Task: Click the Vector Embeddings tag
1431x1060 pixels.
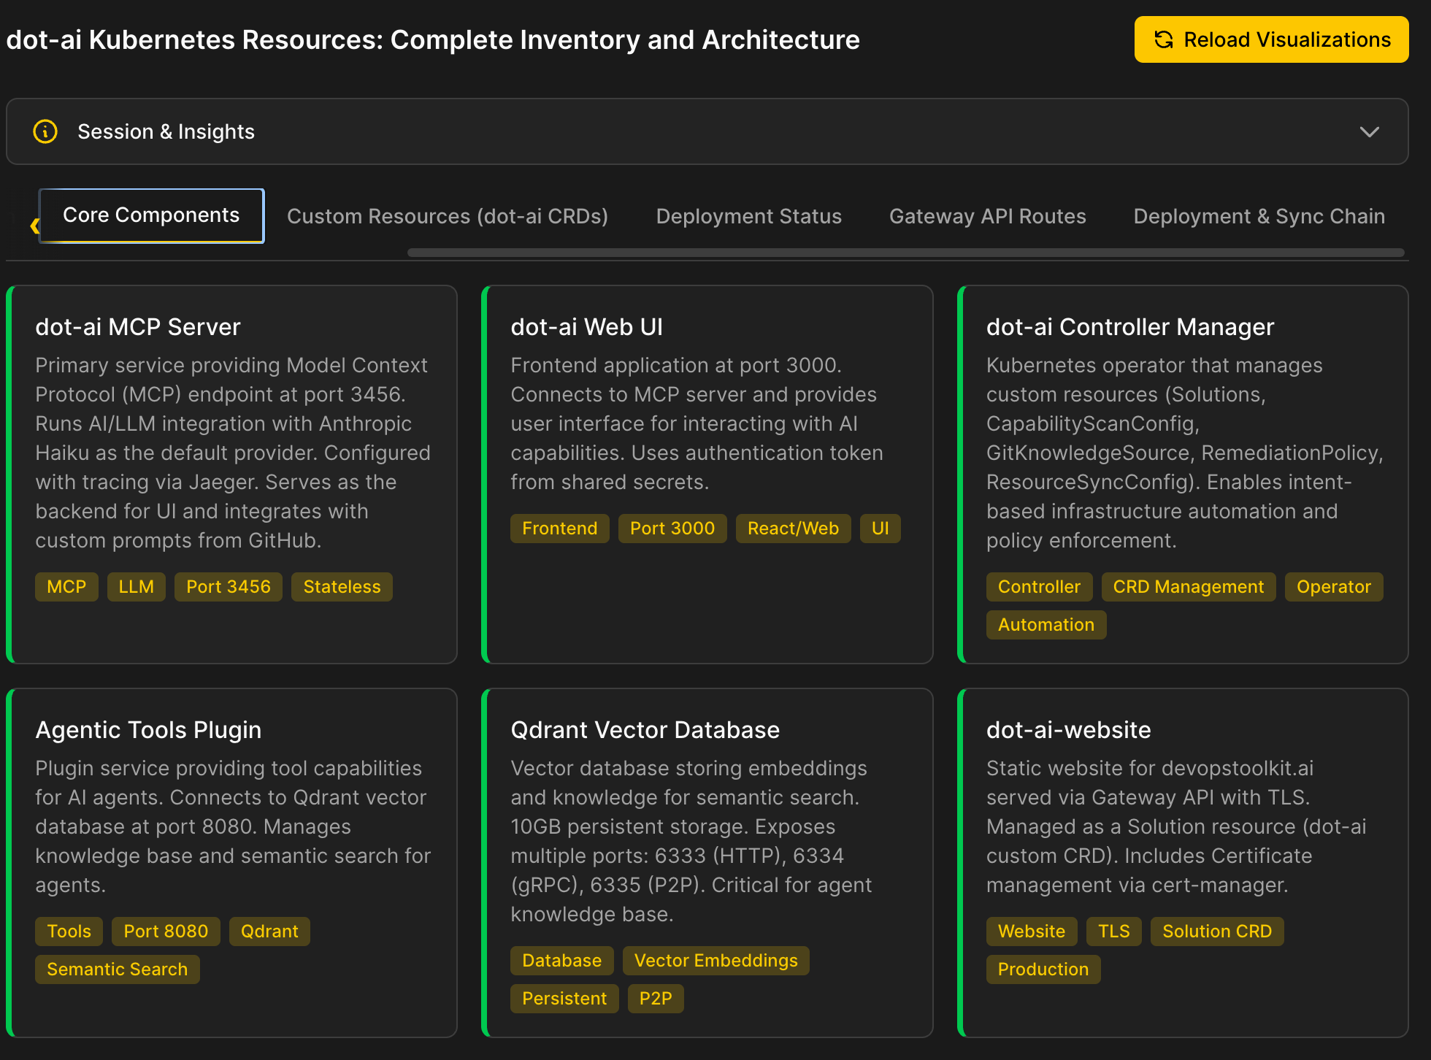Action: 715,961
